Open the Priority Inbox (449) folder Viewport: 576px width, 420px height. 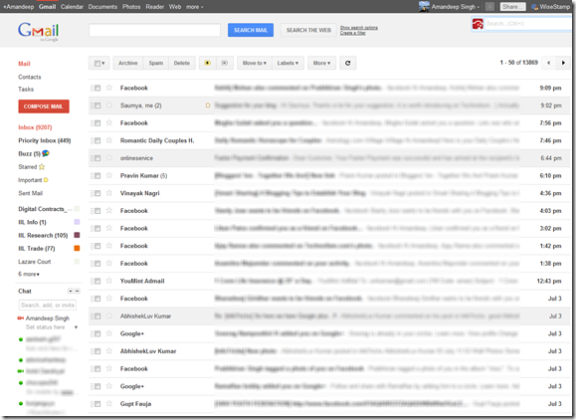[x=45, y=140]
